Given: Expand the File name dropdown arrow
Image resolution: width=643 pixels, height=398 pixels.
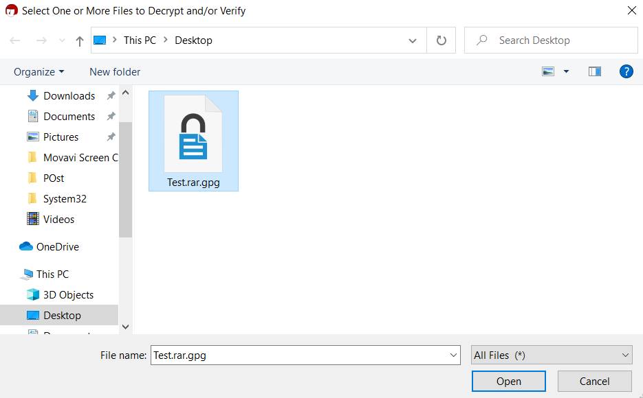Looking at the screenshot, I should tap(454, 355).
